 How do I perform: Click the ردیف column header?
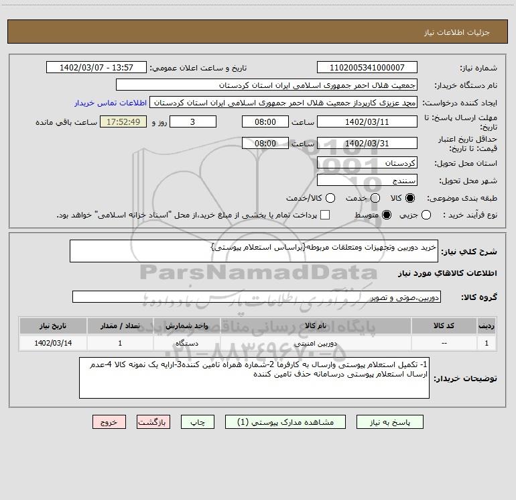pos(487,326)
